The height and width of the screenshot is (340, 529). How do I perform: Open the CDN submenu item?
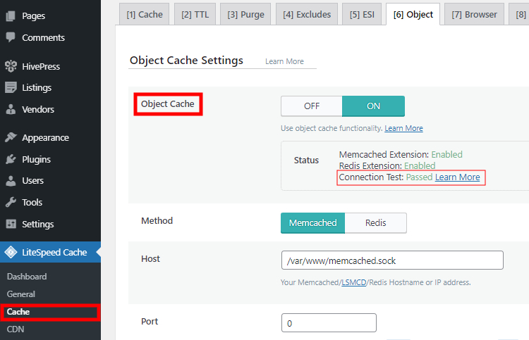tap(16, 329)
